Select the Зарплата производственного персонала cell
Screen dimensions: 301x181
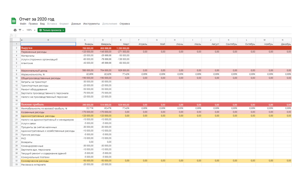pyautogui.click(x=48, y=93)
